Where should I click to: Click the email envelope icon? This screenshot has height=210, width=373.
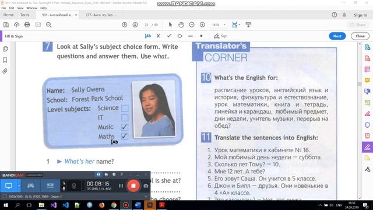38,24
